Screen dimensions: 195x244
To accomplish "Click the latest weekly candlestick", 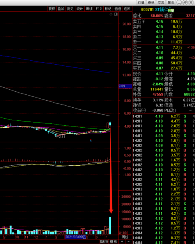I will (x=110, y=124).
